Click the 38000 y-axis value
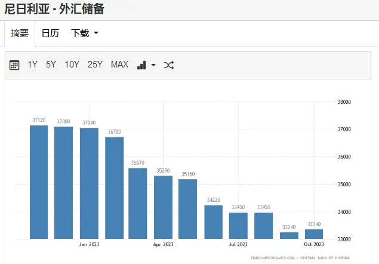This screenshot has width=379, height=264. 344,102
